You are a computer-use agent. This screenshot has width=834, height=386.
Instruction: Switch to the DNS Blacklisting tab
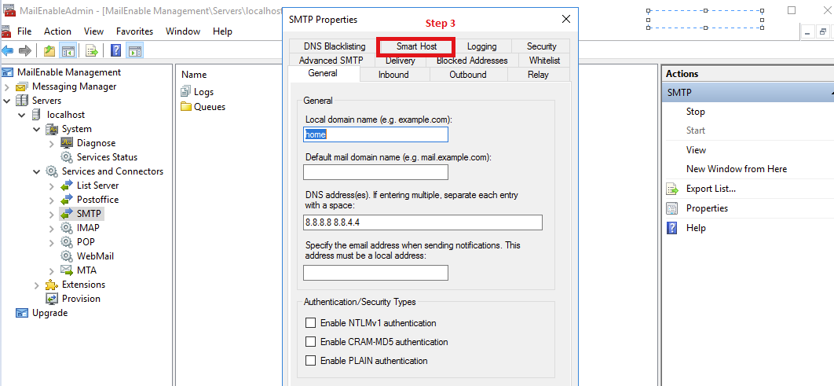tap(335, 46)
